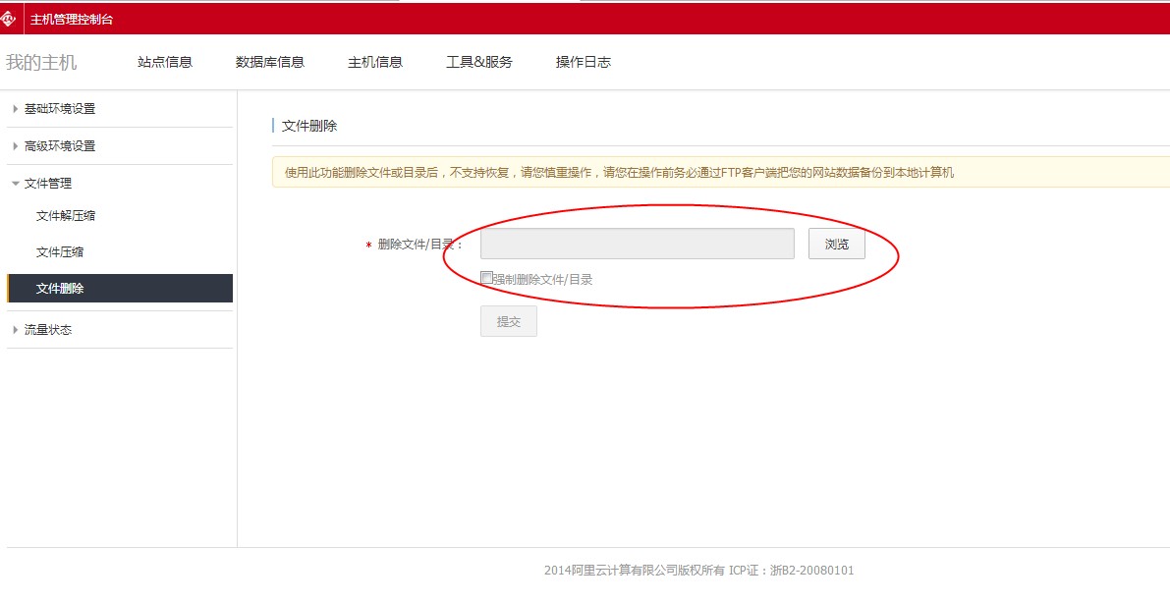Expand the 高级环境设置 section
The height and width of the screenshot is (603, 1170).
coord(60,146)
